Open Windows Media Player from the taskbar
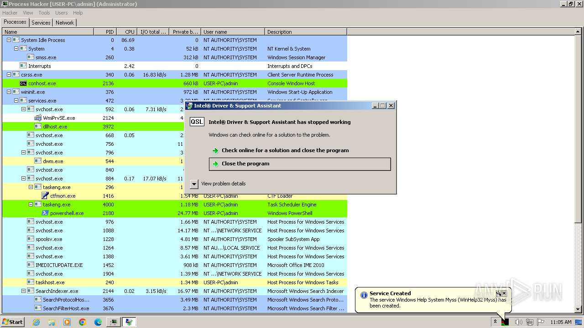Screen dimensions: 584x328 pyautogui.click(x=67, y=322)
